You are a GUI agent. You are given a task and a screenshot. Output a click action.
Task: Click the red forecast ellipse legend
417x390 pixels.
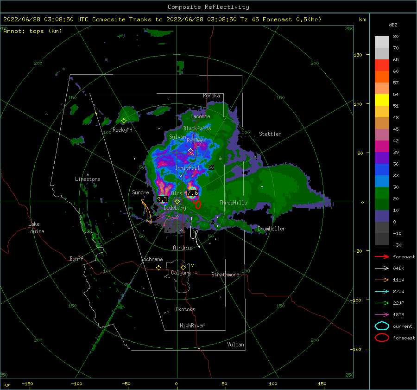pos(382,338)
